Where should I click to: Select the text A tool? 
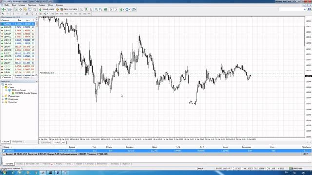pos(36,14)
